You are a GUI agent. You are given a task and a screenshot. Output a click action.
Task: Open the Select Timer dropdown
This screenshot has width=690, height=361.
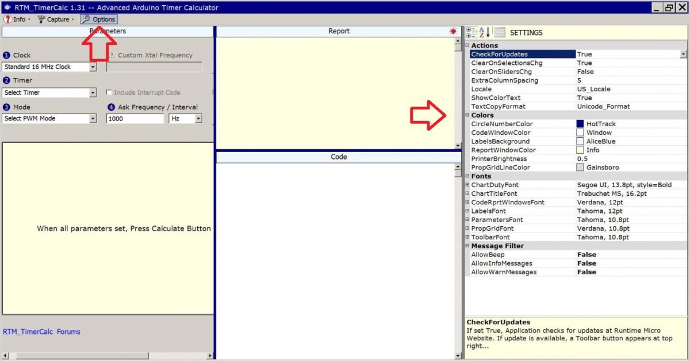click(93, 93)
